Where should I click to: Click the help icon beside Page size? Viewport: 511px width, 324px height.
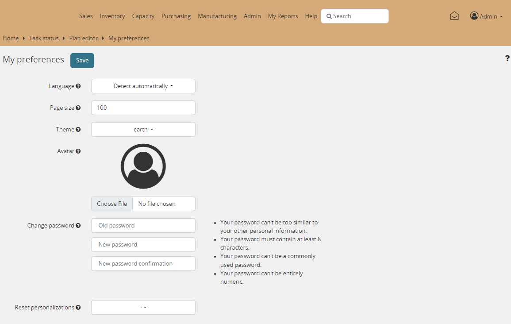(78, 108)
